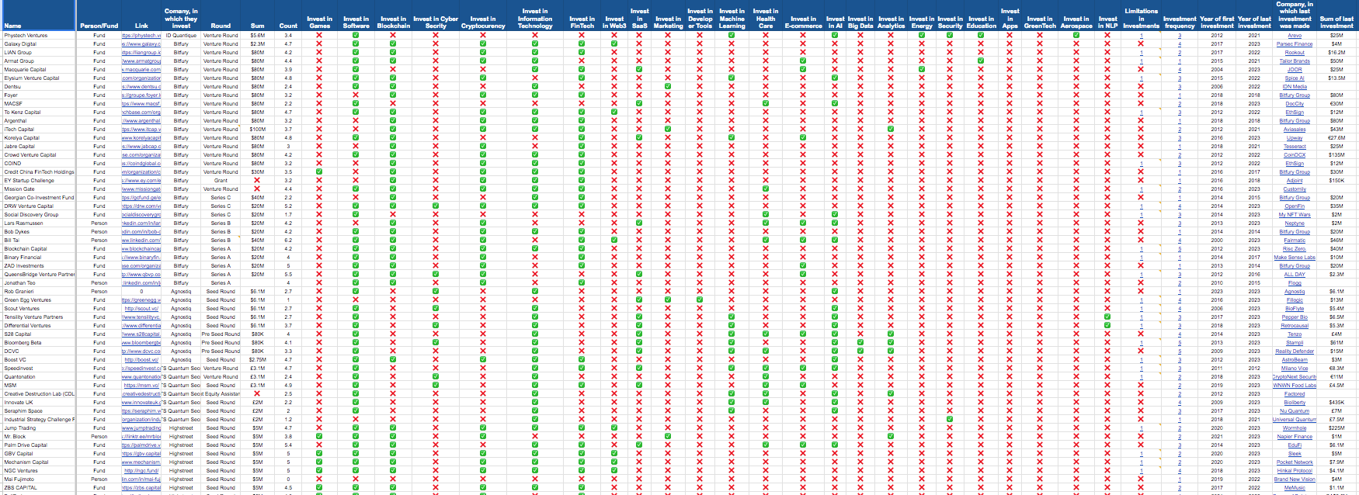Select the Invest in Blockchain column header
1359x495 pixels.
(x=393, y=22)
